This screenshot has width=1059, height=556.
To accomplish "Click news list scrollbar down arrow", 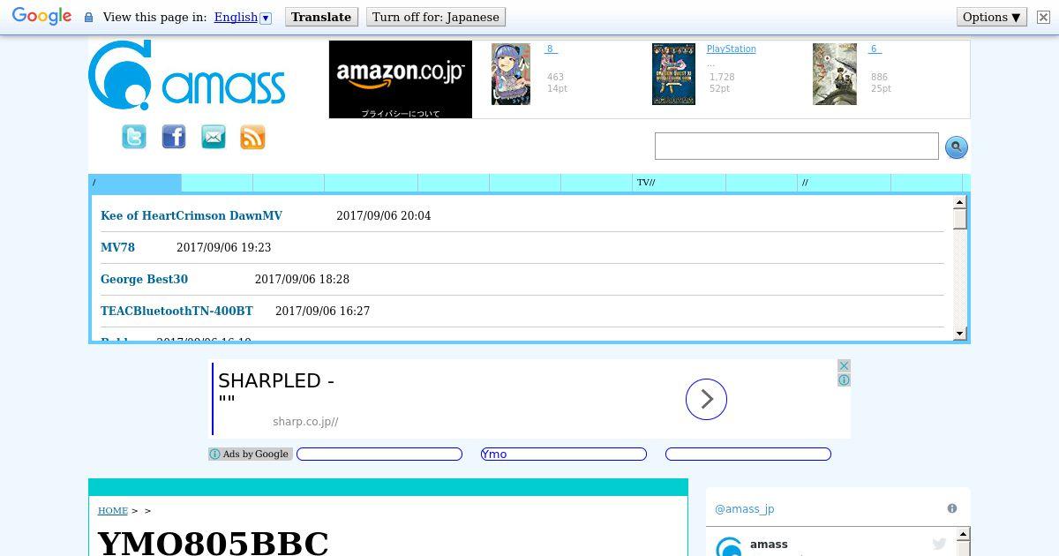I will pos(960,334).
